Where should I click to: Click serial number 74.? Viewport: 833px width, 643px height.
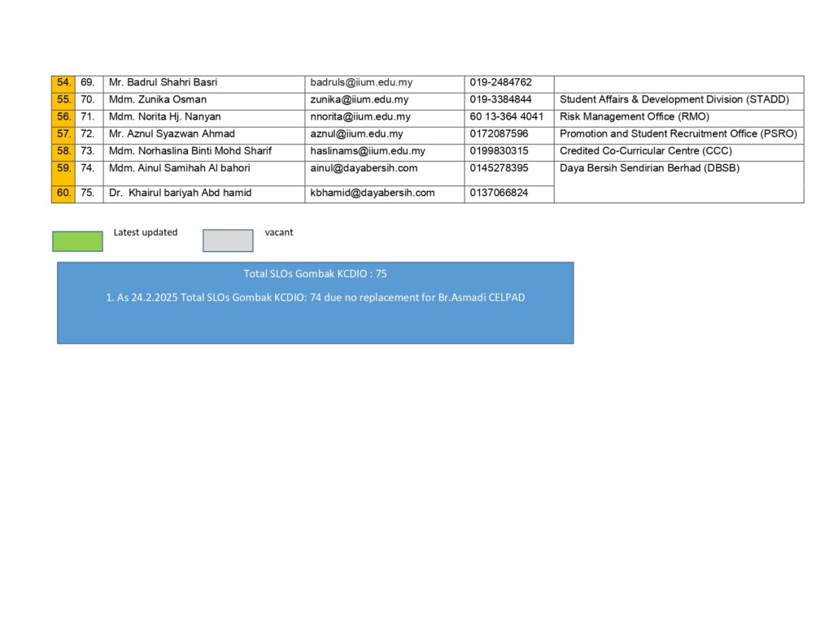89,173
